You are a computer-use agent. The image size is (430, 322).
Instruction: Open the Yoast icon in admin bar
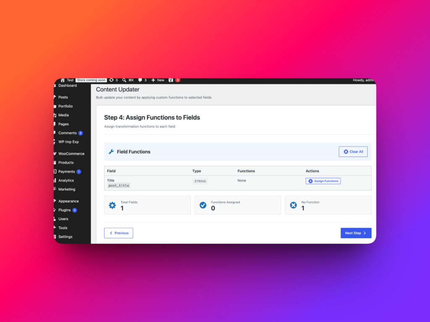pos(170,80)
